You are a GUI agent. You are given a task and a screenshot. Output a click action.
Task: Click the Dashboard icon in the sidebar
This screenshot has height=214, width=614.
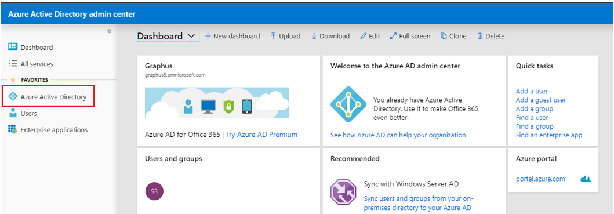tap(13, 48)
